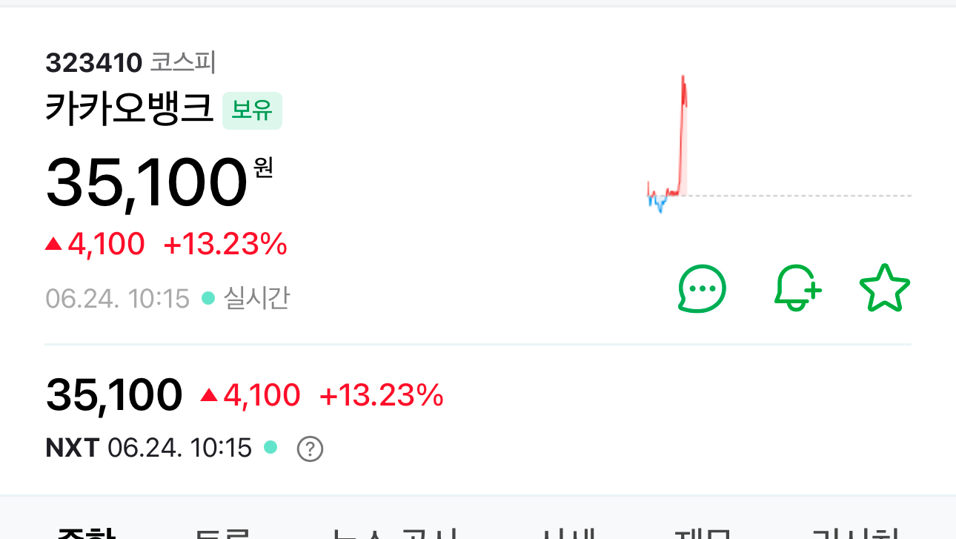Viewport: 956px width, 539px height.
Task: Click the red up triangle in the NXT row
Action: (209, 396)
